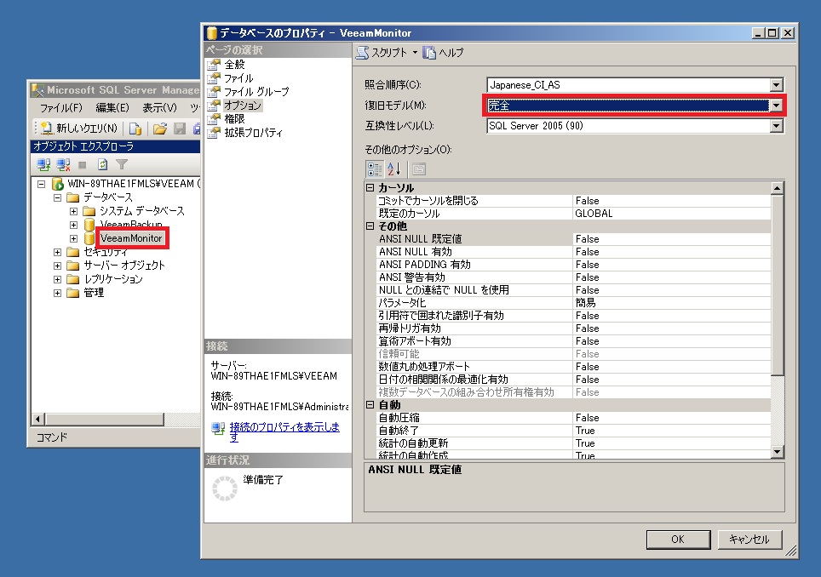821x577 pixels.
Task: Expand the 管理 node
Action: click(x=57, y=293)
